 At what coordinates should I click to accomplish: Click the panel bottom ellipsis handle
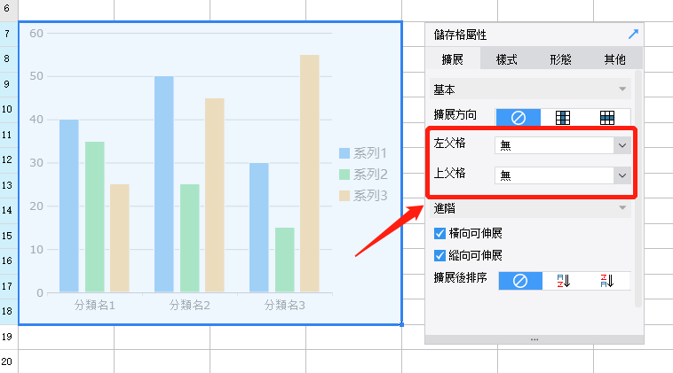[534, 339]
